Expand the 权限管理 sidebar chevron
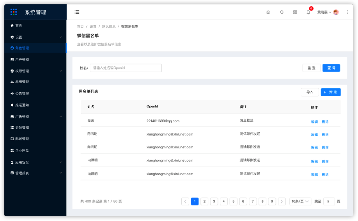358x221 pixels. point(60,71)
